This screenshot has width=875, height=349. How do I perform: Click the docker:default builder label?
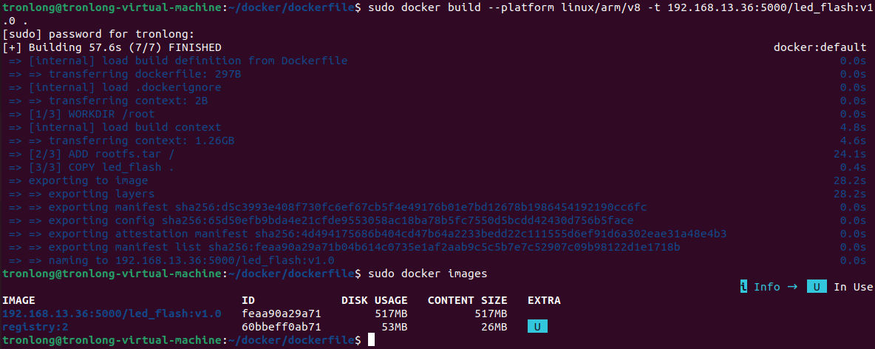(x=820, y=47)
